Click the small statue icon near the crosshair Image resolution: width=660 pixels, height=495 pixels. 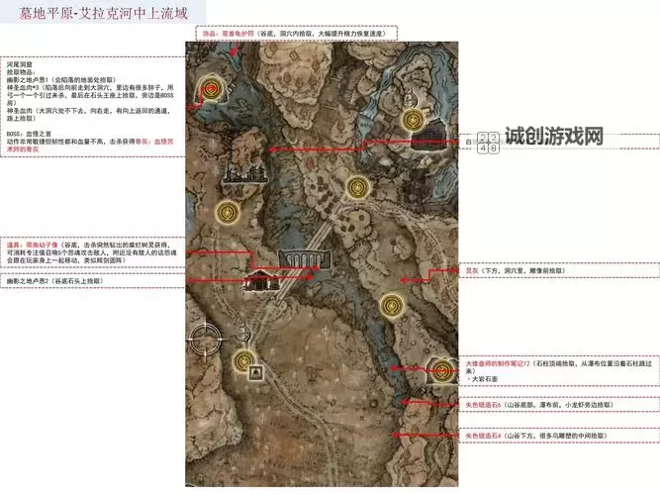(x=246, y=334)
